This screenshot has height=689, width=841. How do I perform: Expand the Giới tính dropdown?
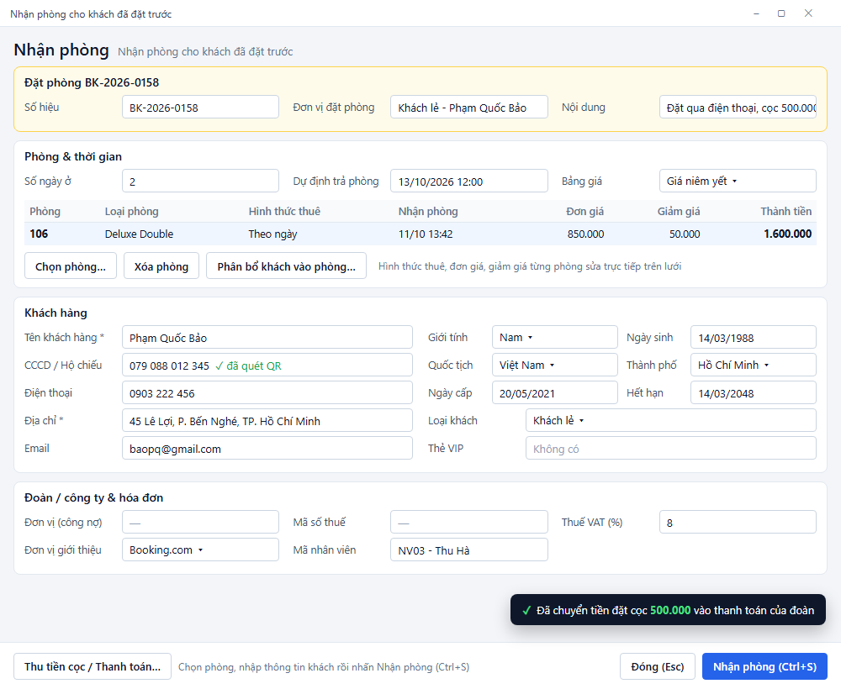click(554, 338)
